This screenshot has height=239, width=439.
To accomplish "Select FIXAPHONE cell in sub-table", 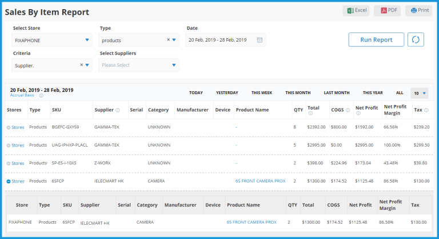I will coord(20,222).
